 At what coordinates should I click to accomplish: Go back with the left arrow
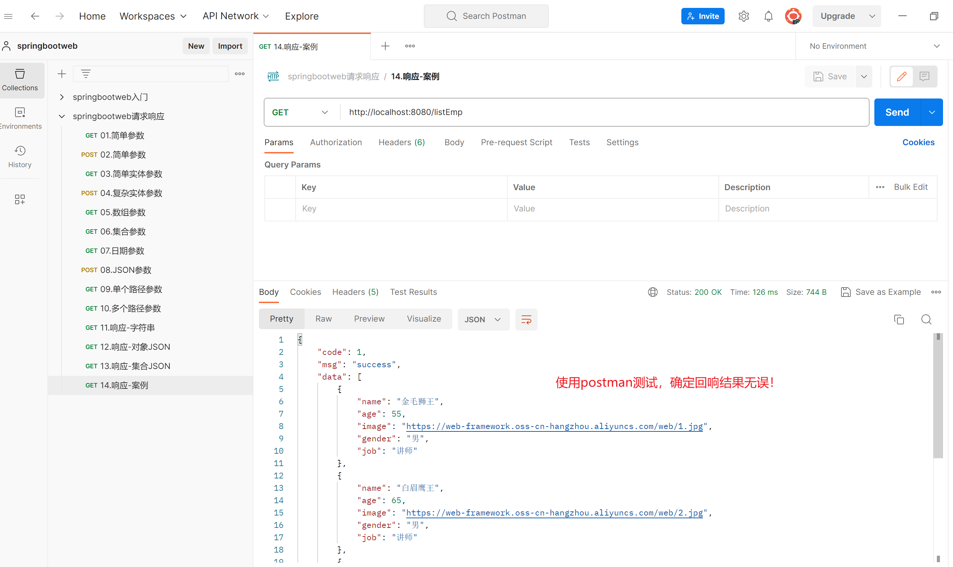click(x=35, y=16)
